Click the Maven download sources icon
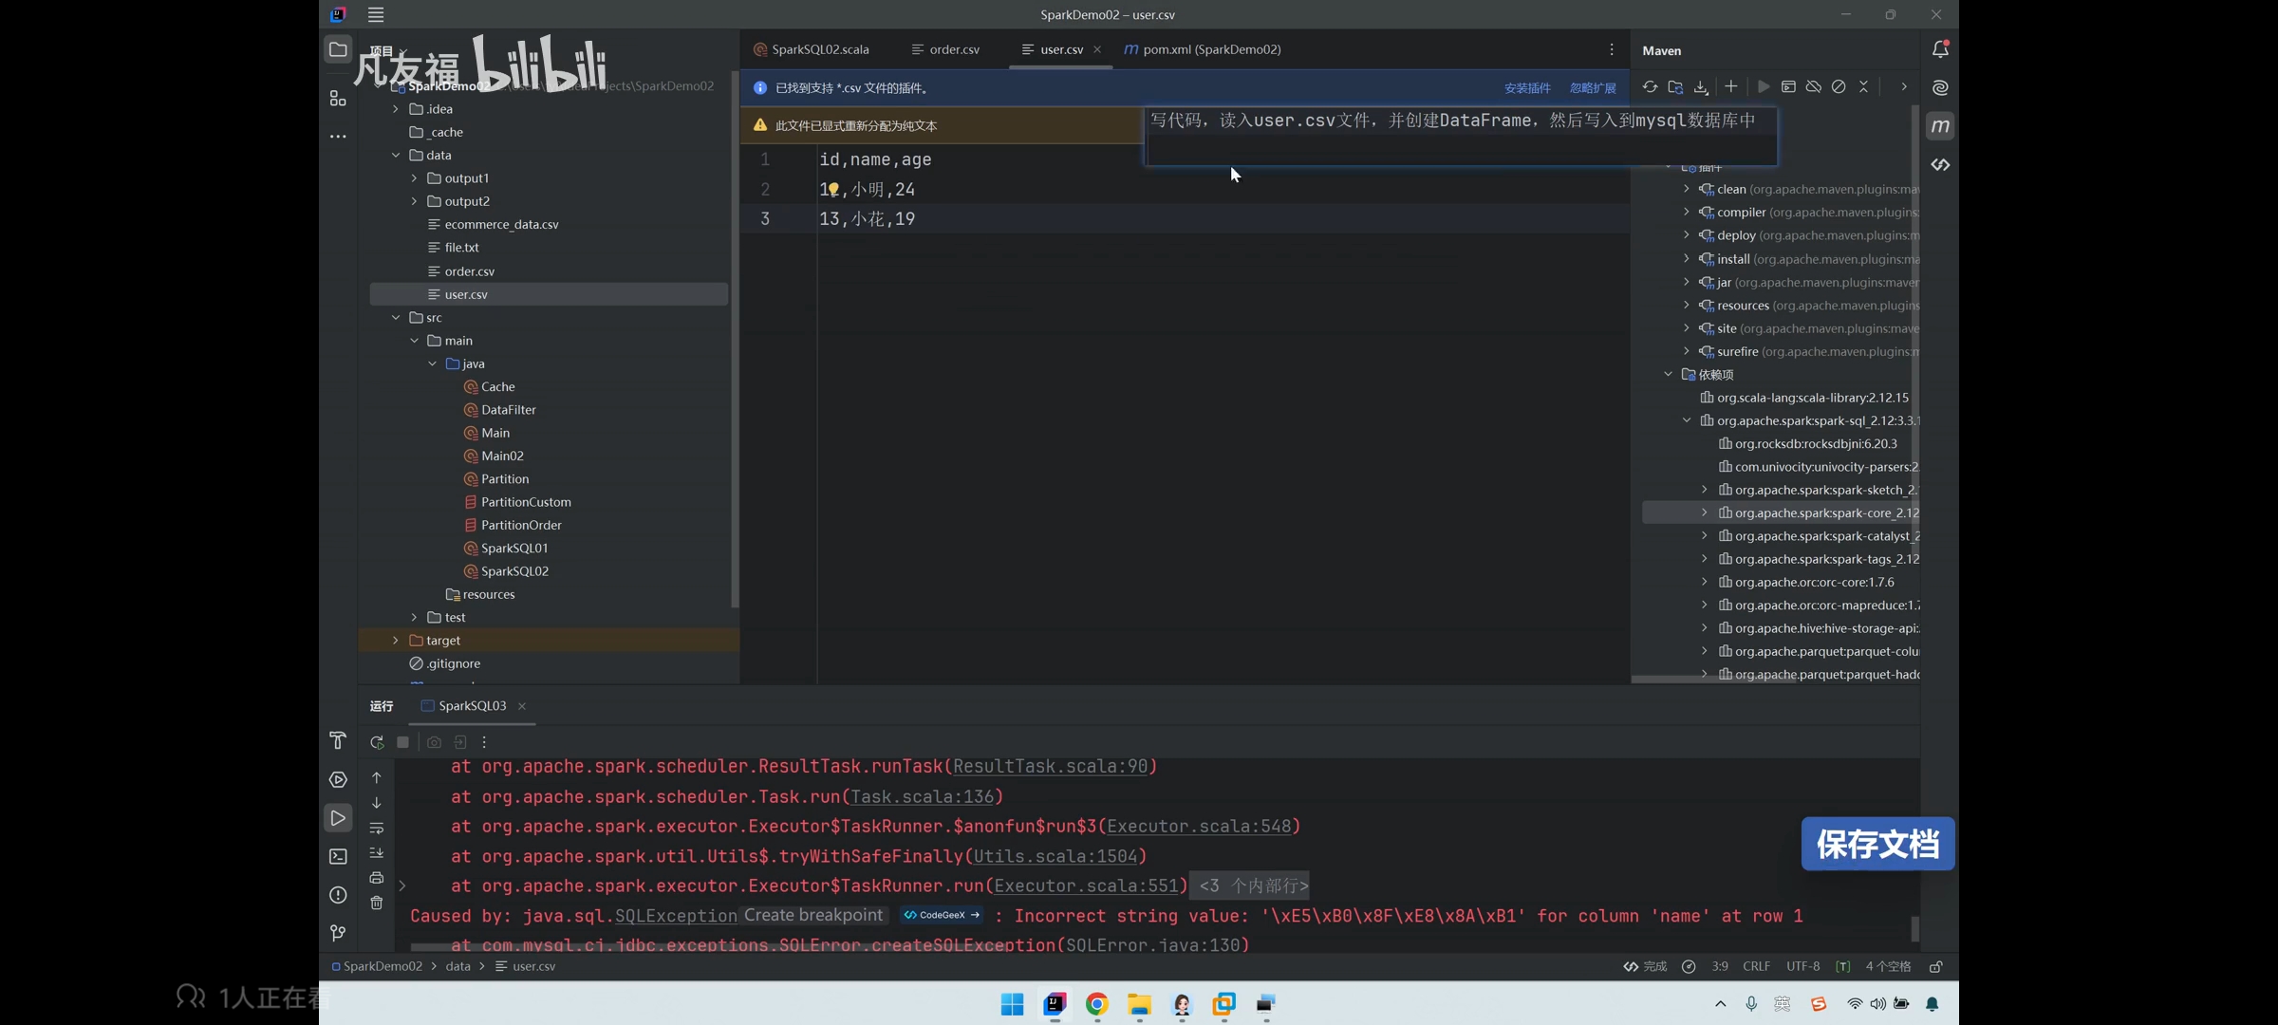Viewport: 2278px width, 1025px height. (1701, 87)
